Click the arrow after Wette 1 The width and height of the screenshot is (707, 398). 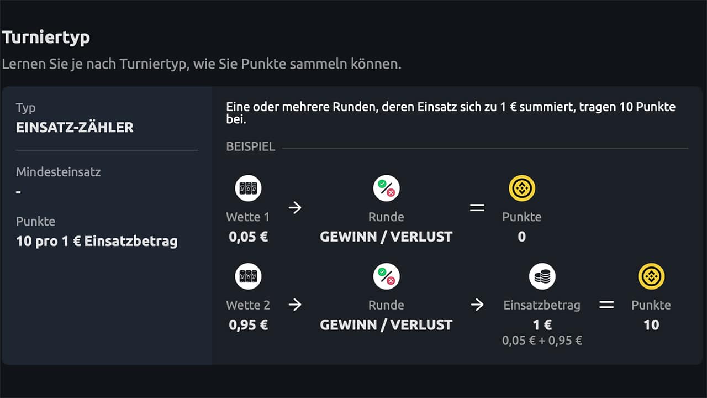point(295,208)
